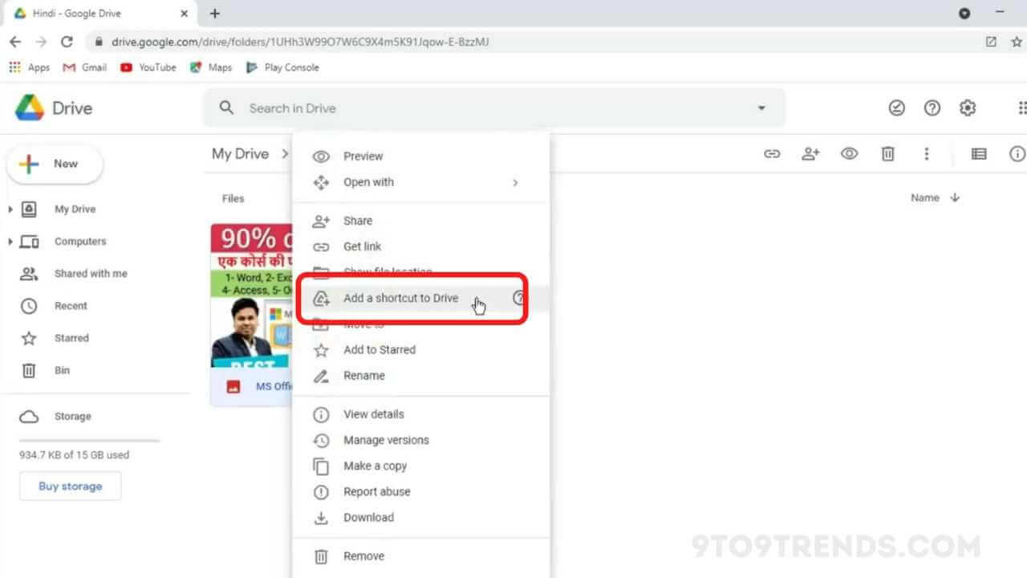Click the more actions three-dot icon
Image resolution: width=1027 pixels, height=578 pixels.
[927, 153]
